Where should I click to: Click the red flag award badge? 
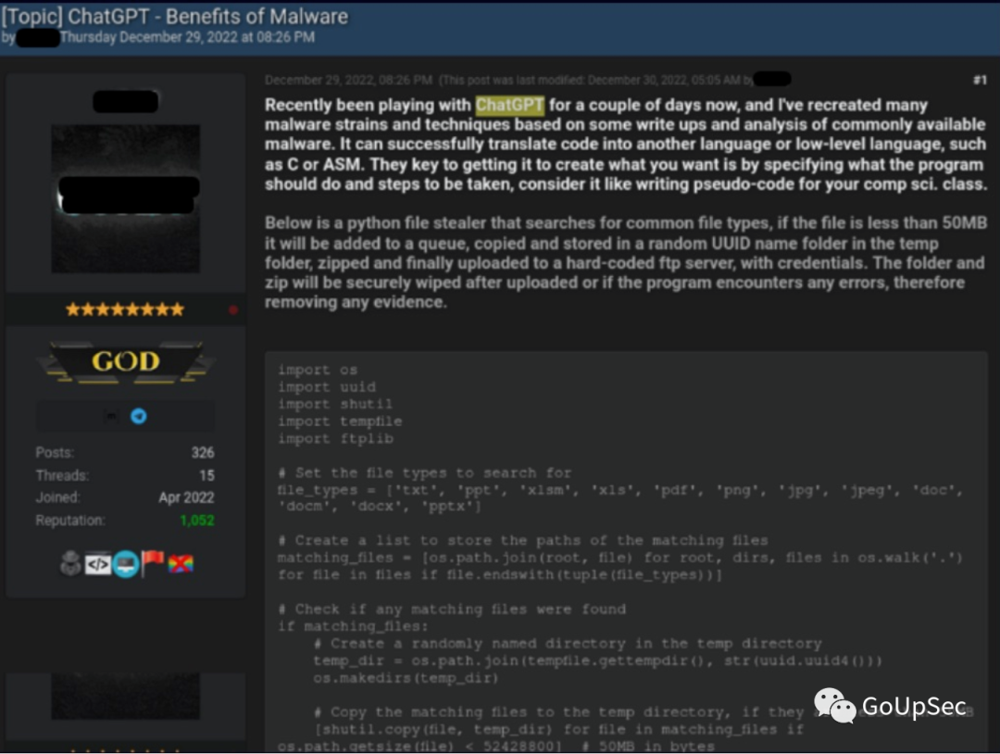pos(153,562)
